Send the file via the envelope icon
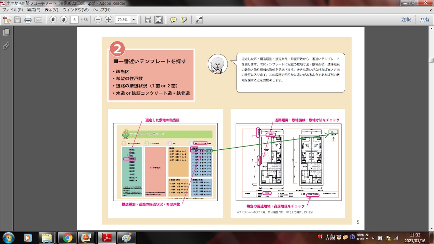The image size is (434, 244). tap(38, 20)
